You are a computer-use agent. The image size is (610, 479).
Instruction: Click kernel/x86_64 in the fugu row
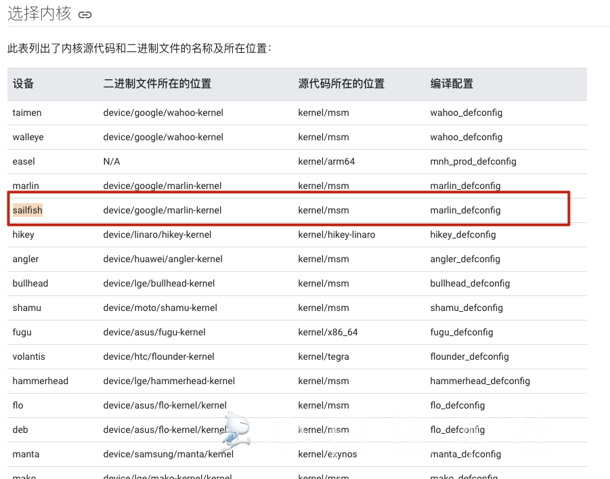(328, 332)
